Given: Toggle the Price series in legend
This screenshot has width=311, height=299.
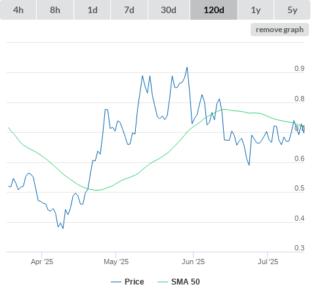Looking at the screenshot, I should (x=128, y=282).
